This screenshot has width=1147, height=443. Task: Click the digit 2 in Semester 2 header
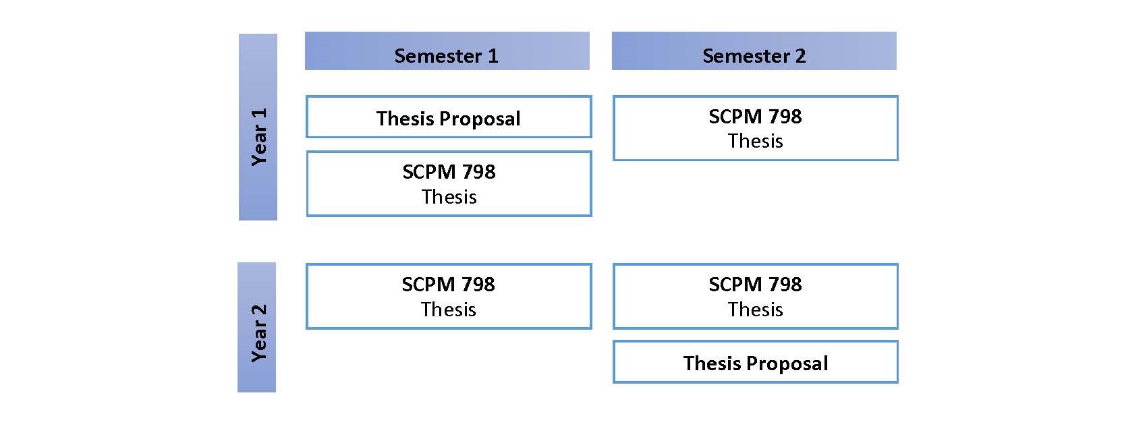(801, 56)
